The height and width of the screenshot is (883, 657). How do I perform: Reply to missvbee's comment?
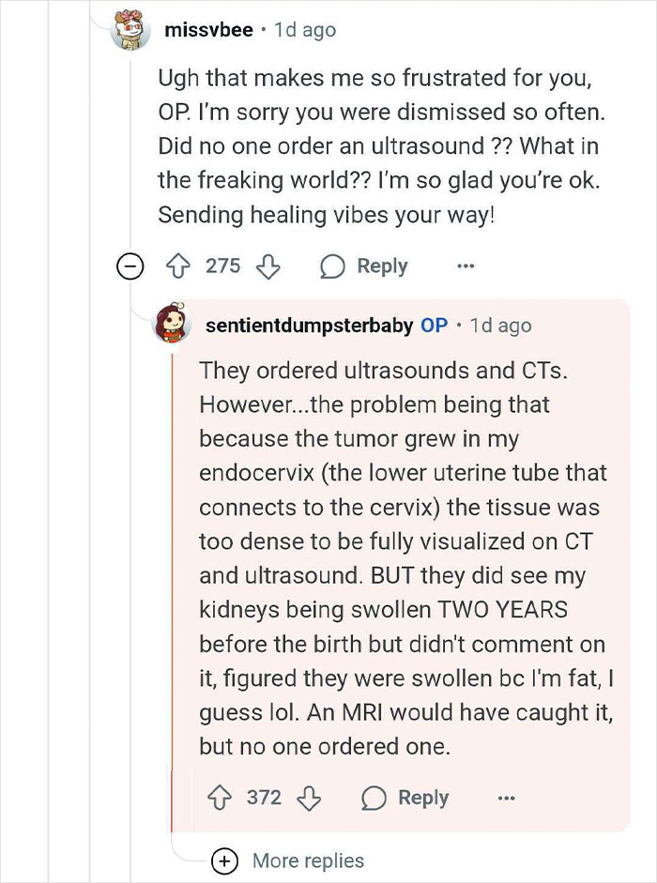click(365, 266)
